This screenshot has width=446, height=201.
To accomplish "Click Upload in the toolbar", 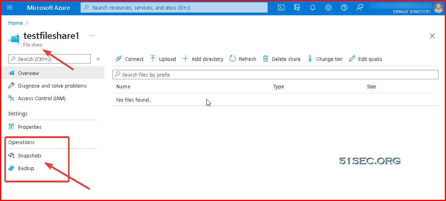I will [163, 59].
